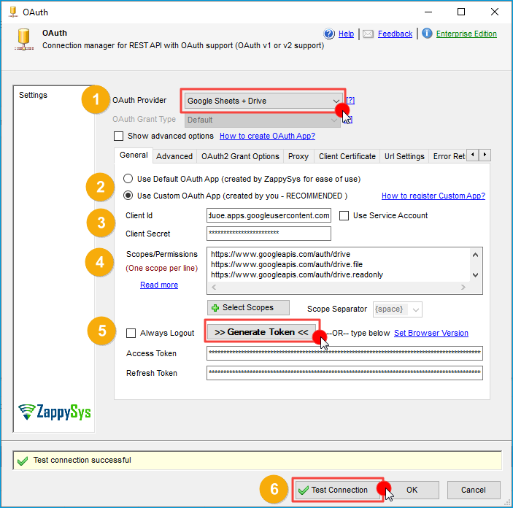Select Use Default OAuth App radio option
The width and height of the screenshot is (513, 508).
pos(128,179)
